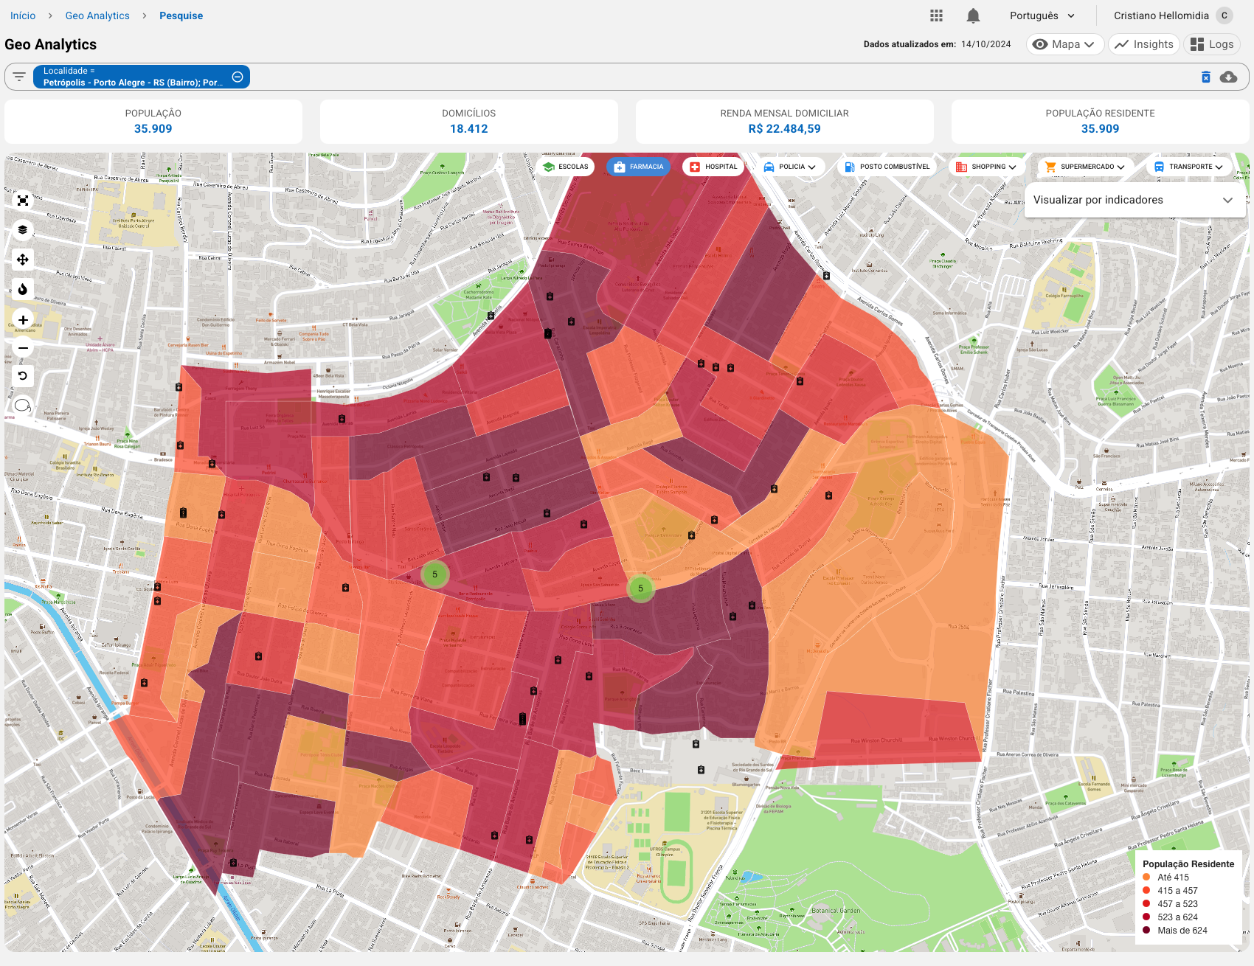Expand the Visualizar por indicadores dropdown

tap(1135, 200)
